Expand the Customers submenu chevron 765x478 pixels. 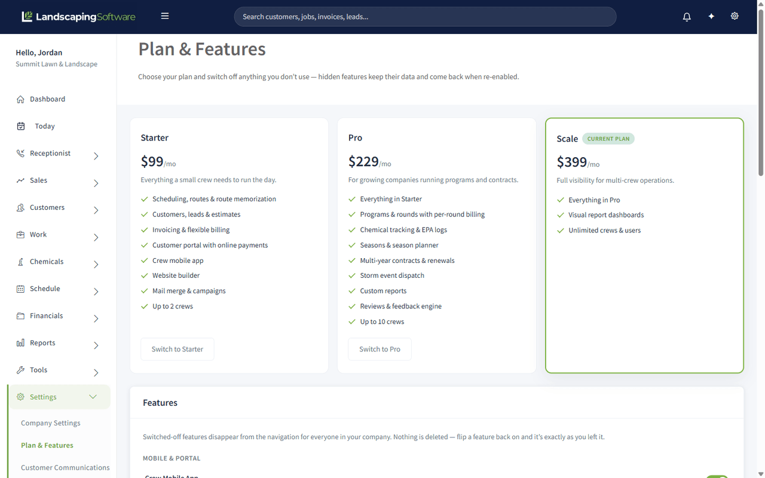click(96, 210)
